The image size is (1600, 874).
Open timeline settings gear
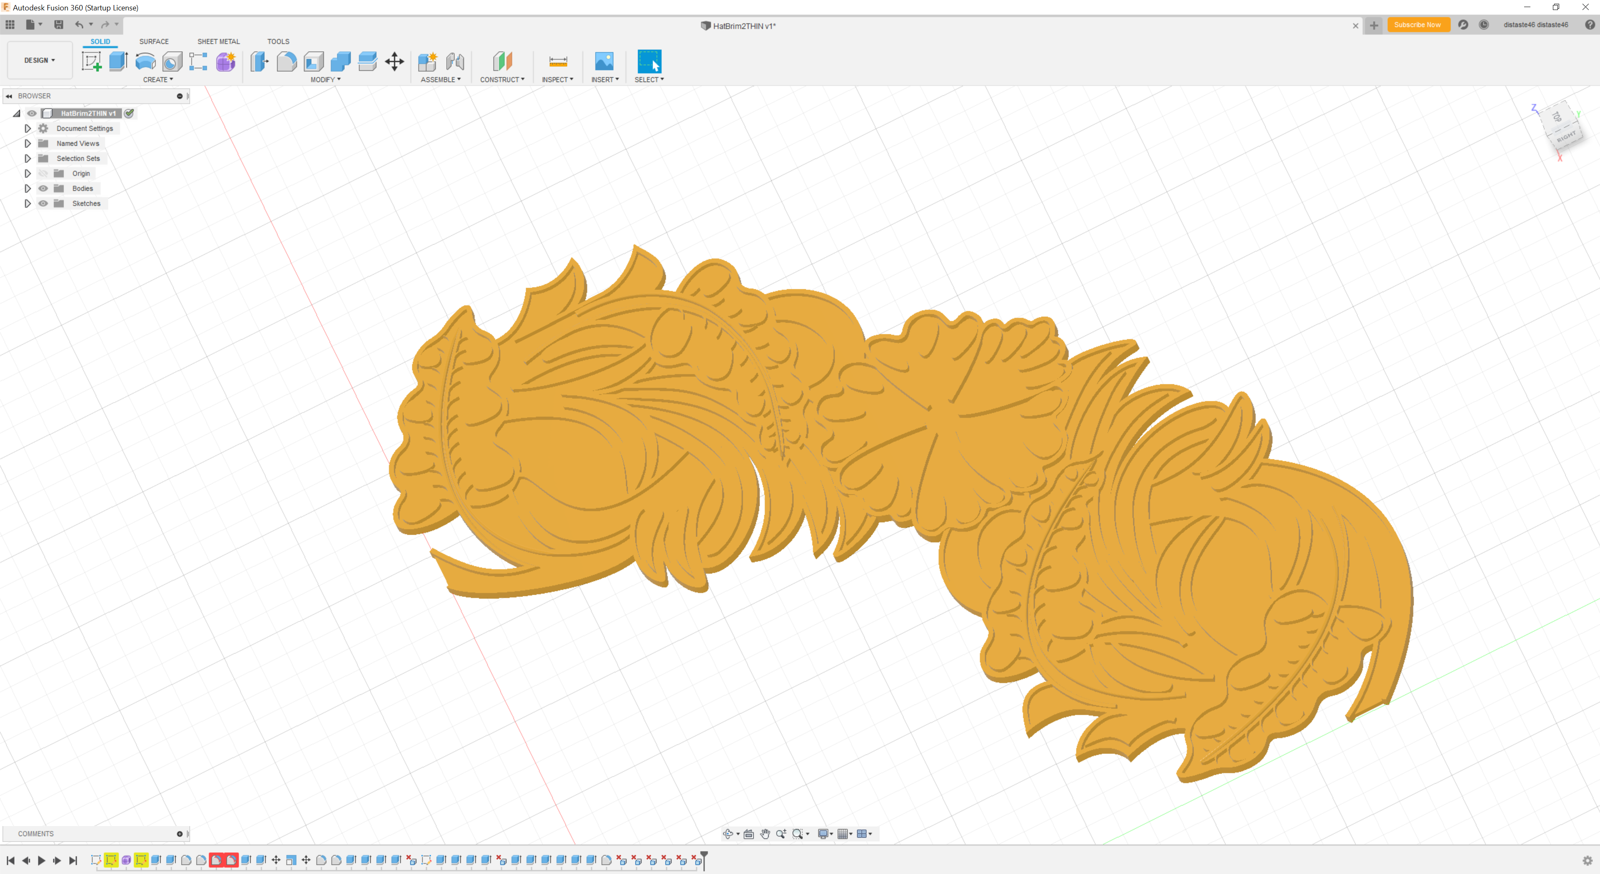coord(1587,860)
